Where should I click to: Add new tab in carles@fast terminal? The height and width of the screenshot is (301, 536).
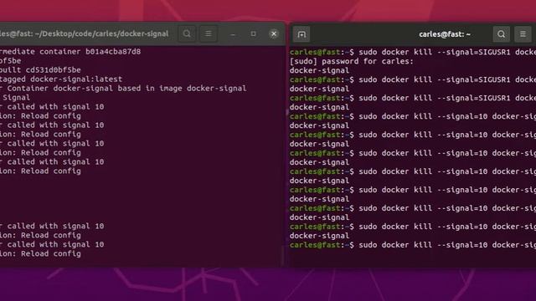301,34
